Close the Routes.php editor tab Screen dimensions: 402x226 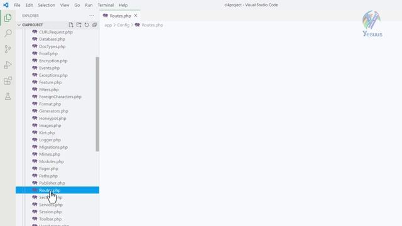click(x=136, y=16)
